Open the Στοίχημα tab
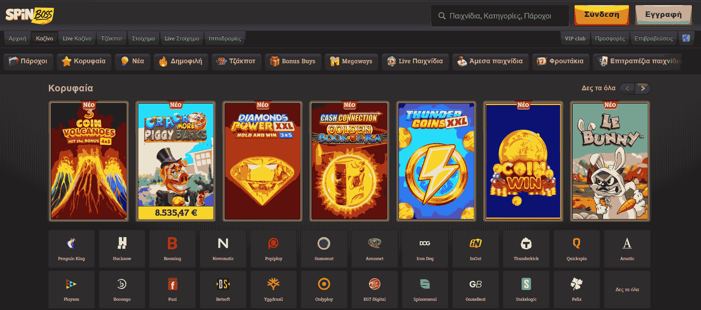This screenshot has width=701, height=310. tap(143, 38)
